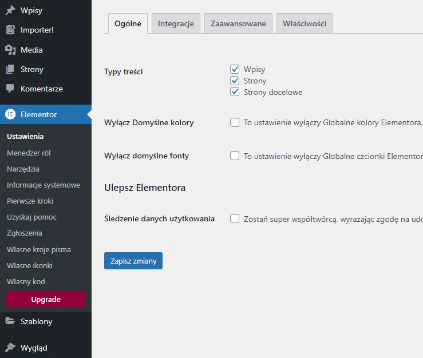Click the Elementor logo icon
This screenshot has width=423, height=358.
(x=10, y=114)
